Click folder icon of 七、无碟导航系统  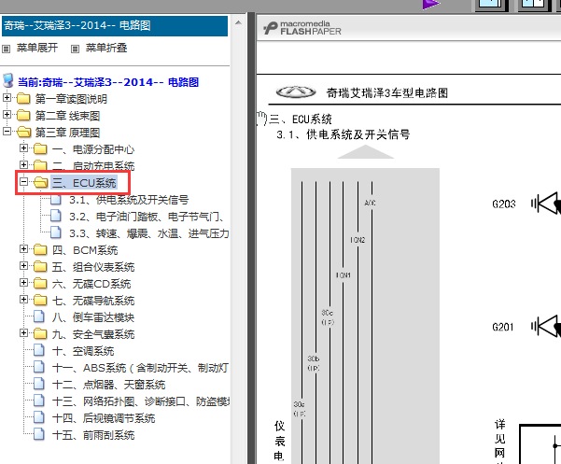tap(40, 300)
